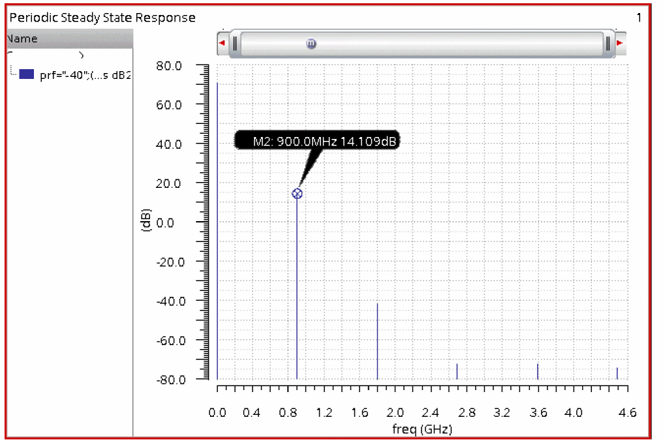
Task: Click the 4.6 x-axis tick label
Action: (x=627, y=412)
